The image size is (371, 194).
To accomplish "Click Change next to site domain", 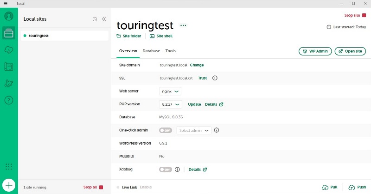I will coord(197,65).
